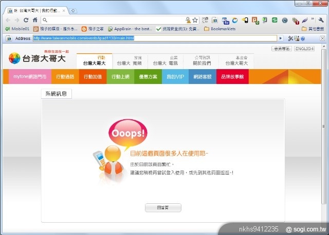Open the 行動上網 menu item
This screenshot has width=329, height=235.
pyautogui.click(x=120, y=77)
